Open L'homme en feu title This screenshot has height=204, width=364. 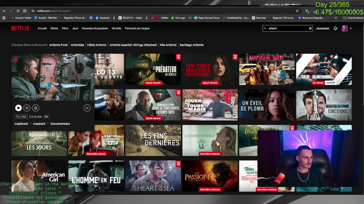pos(96,176)
